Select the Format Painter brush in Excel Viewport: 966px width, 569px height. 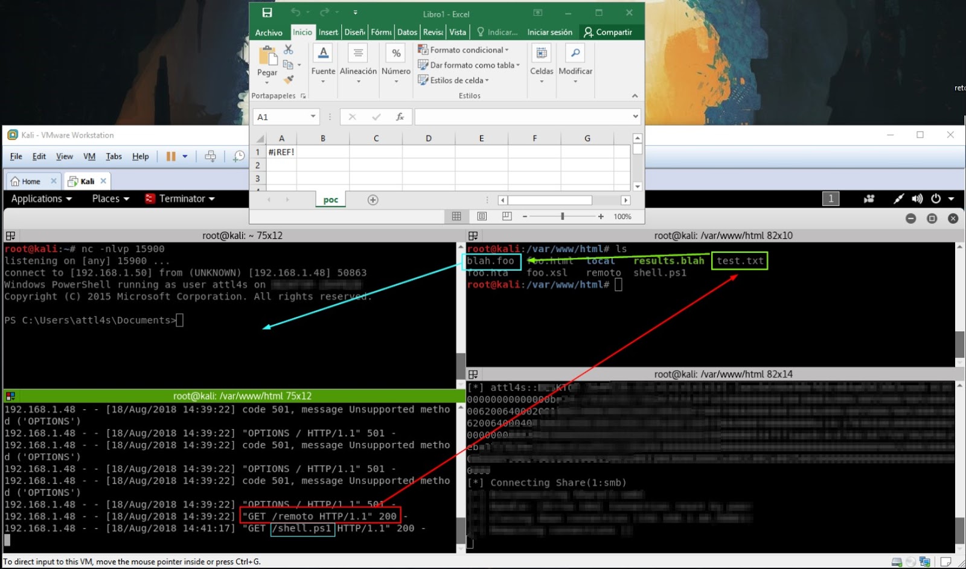tap(289, 78)
